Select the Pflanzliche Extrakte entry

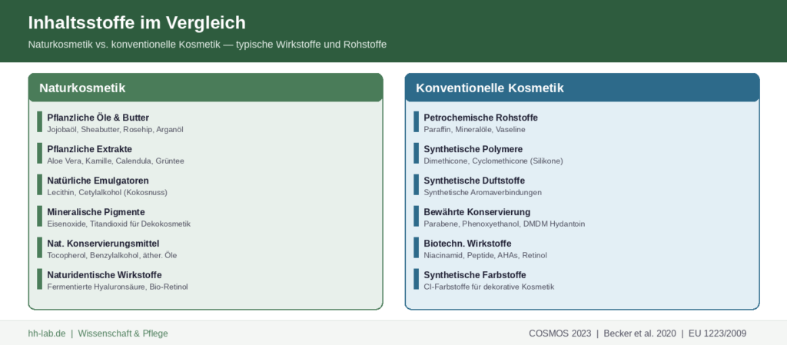tap(89, 149)
